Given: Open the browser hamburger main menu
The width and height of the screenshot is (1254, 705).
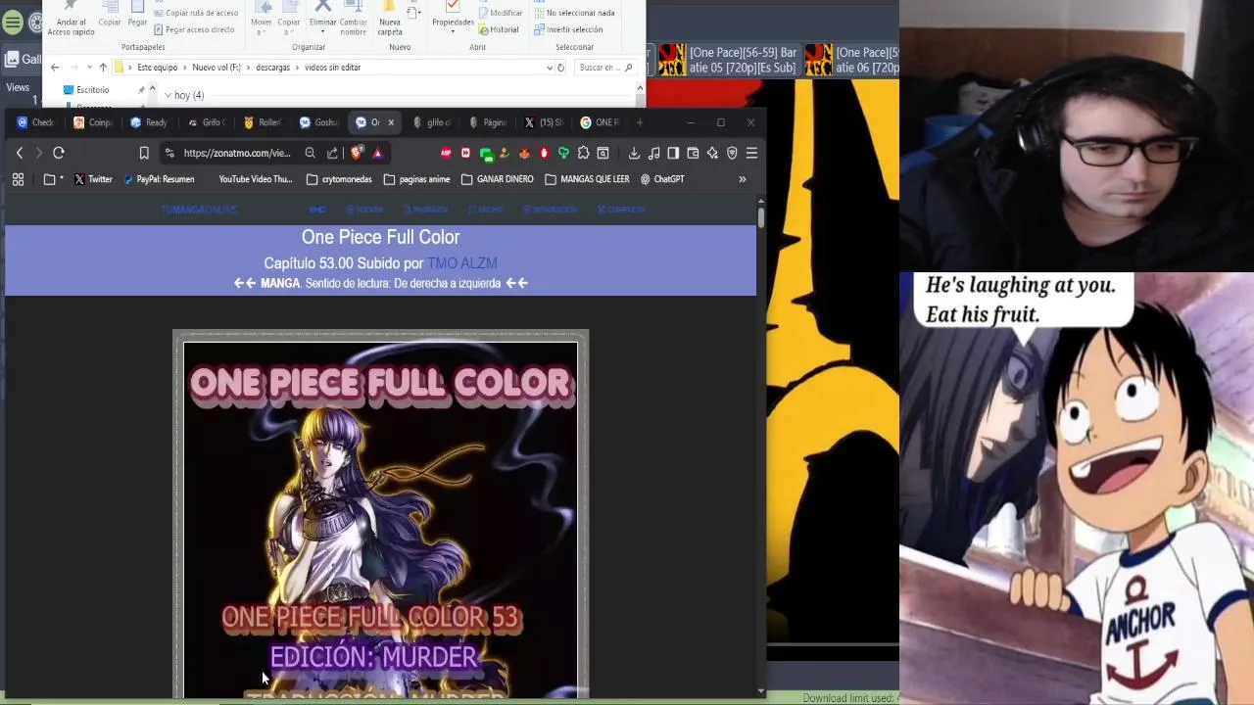Looking at the screenshot, I should 751,153.
